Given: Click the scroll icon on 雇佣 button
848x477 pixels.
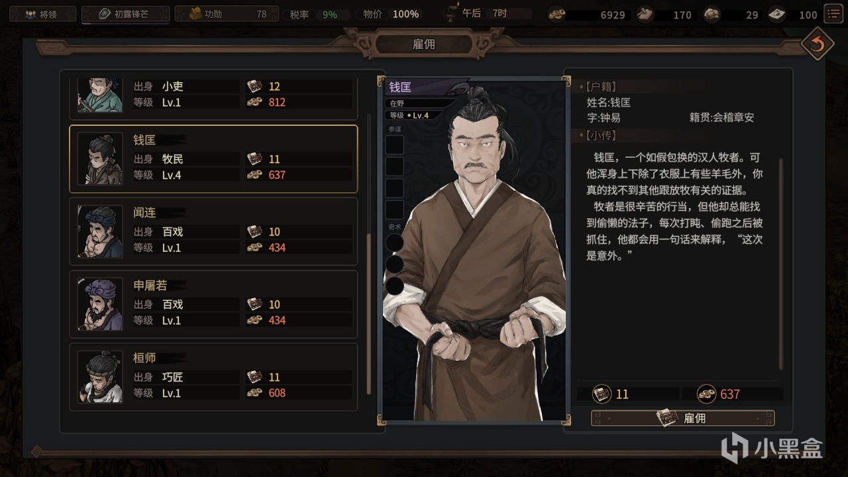Looking at the screenshot, I should (x=667, y=418).
